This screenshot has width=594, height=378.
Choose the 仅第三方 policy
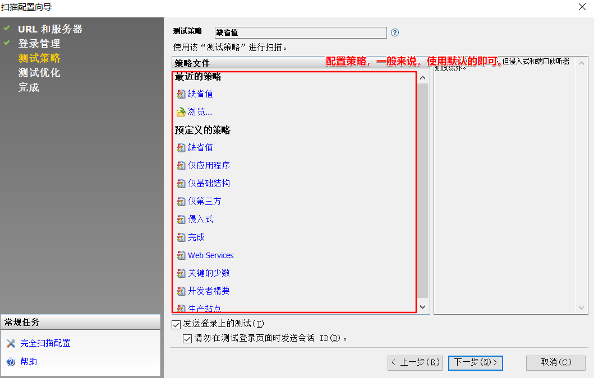click(205, 201)
